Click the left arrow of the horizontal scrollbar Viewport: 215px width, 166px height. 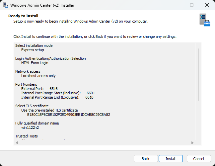17,143
